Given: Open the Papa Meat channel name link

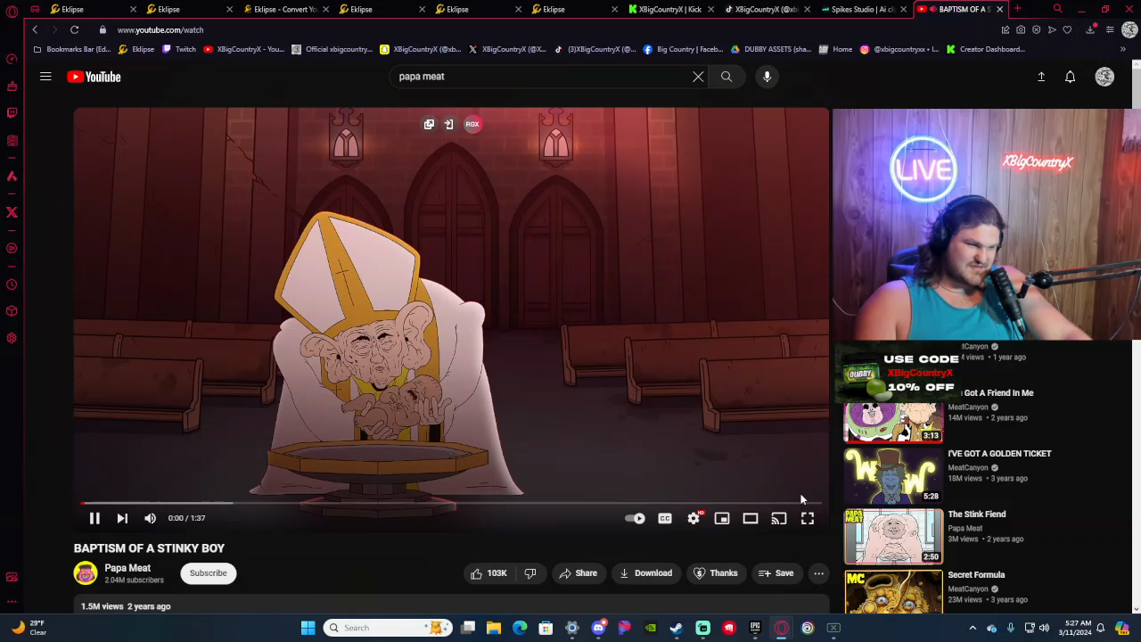Looking at the screenshot, I should click(127, 568).
